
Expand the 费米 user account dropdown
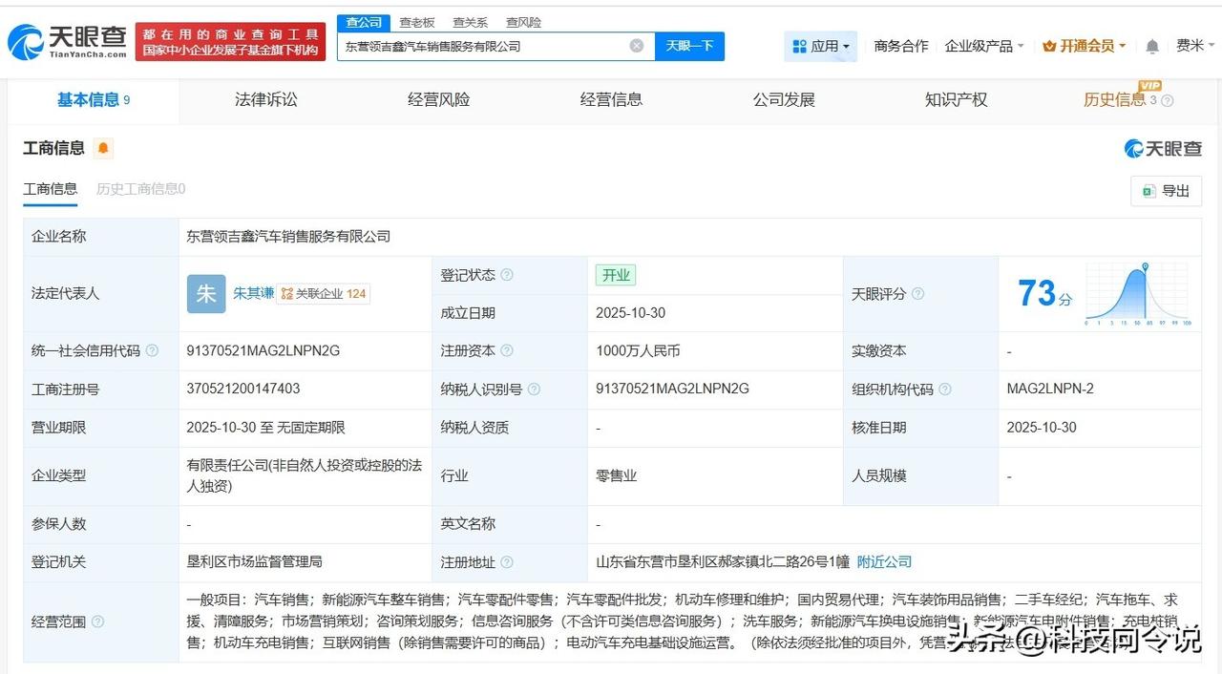(1191, 45)
